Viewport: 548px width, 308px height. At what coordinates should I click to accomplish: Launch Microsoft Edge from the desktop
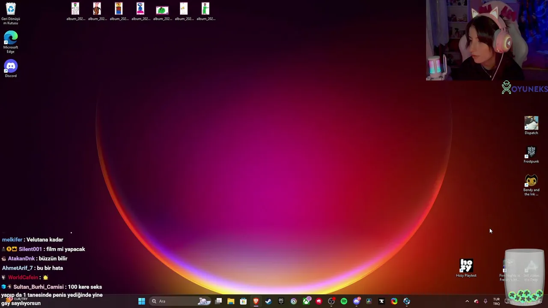pos(11,42)
